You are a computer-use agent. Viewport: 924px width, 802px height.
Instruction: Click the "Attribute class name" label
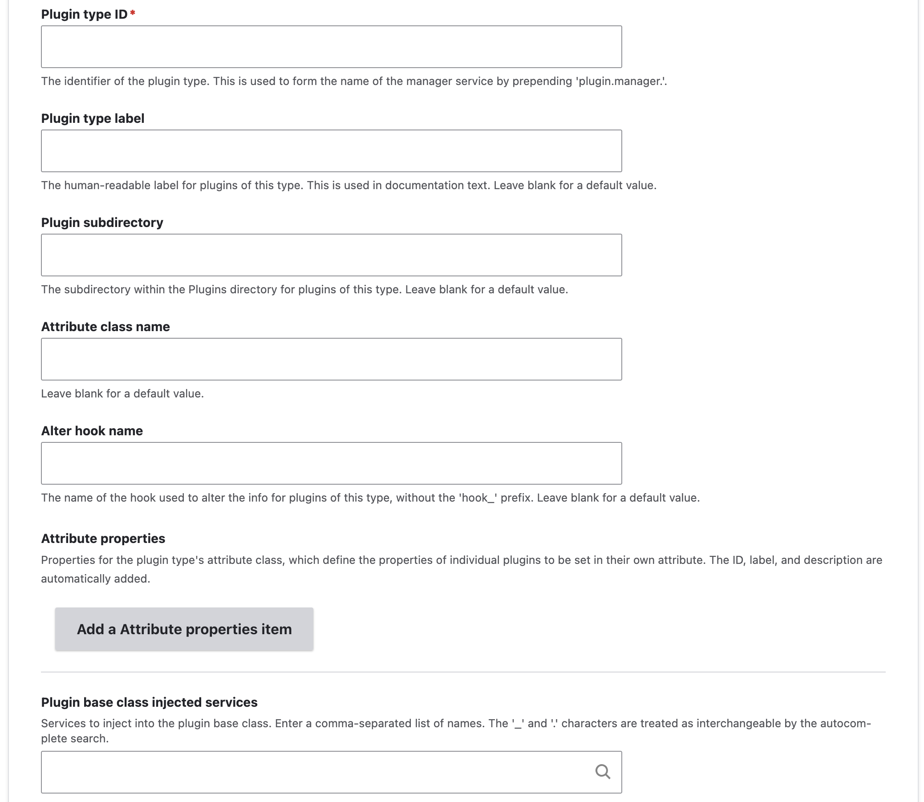[x=105, y=327]
